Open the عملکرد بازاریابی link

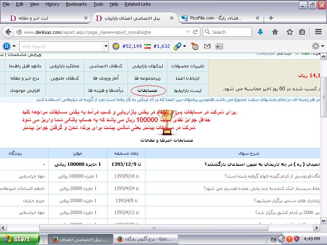tap(65, 66)
